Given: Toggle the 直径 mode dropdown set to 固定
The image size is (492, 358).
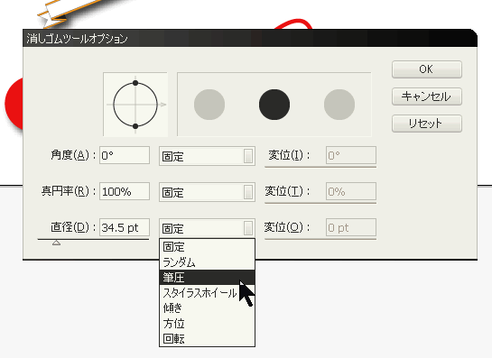Looking at the screenshot, I should click(207, 228).
